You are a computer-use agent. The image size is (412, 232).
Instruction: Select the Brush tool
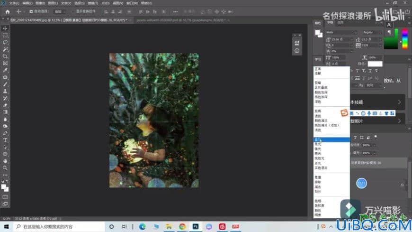(5, 84)
